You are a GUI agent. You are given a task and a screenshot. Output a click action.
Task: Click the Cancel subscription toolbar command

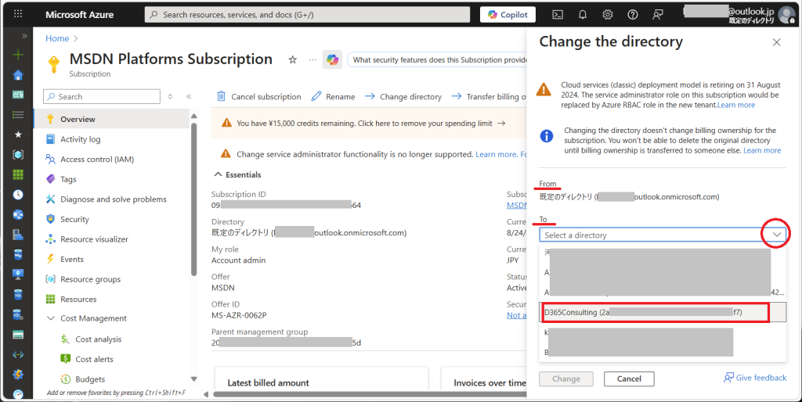[x=258, y=97]
